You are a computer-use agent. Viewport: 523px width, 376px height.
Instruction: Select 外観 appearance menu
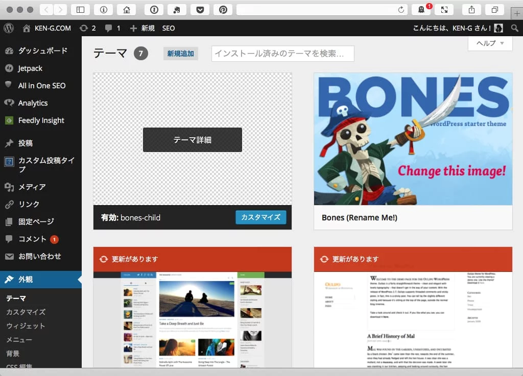41,280
